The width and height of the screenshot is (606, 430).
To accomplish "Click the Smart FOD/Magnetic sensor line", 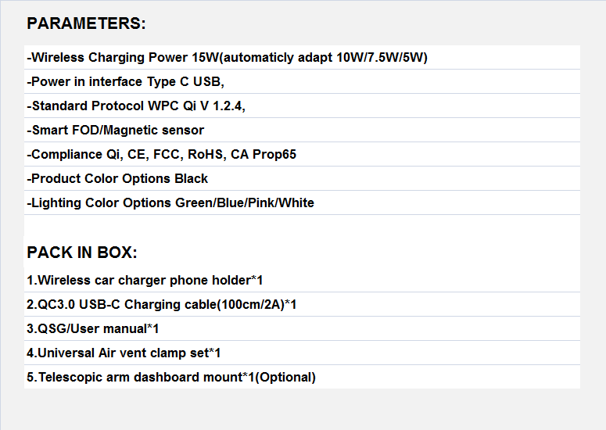I will 302,131.
